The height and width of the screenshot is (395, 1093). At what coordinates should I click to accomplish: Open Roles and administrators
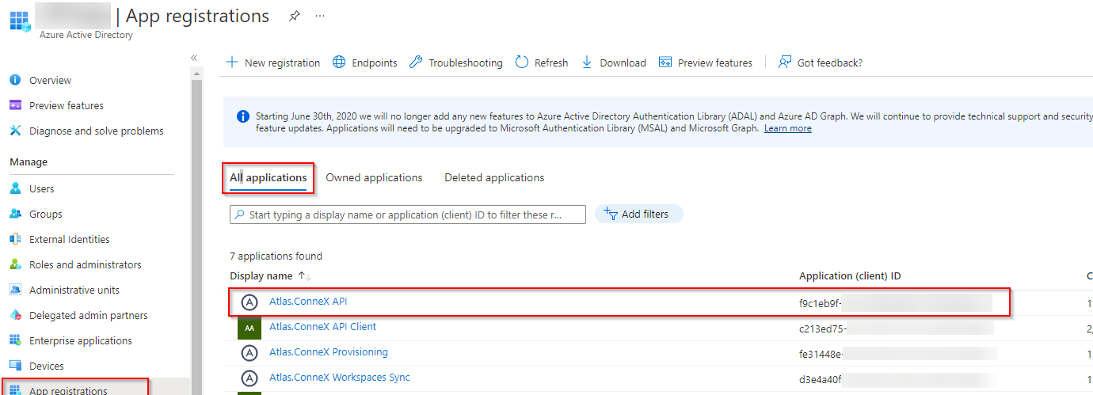point(86,264)
